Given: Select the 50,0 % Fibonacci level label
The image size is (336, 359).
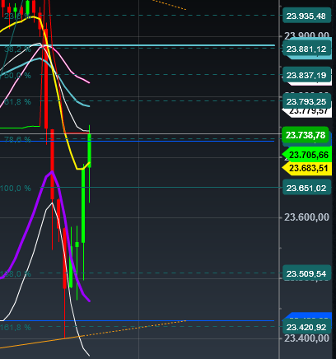Looking at the screenshot, I should 17,75.
